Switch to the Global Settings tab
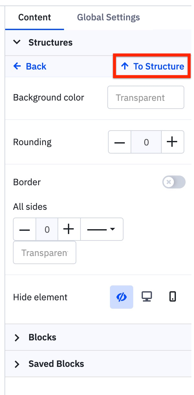Image resolution: width=194 pixels, height=395 pixels. [109, 17]
